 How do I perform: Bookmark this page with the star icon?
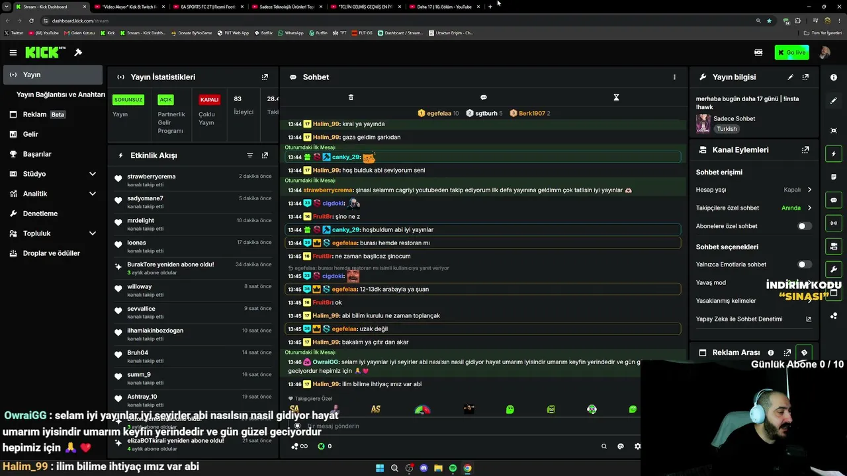(x=769, y=20)
